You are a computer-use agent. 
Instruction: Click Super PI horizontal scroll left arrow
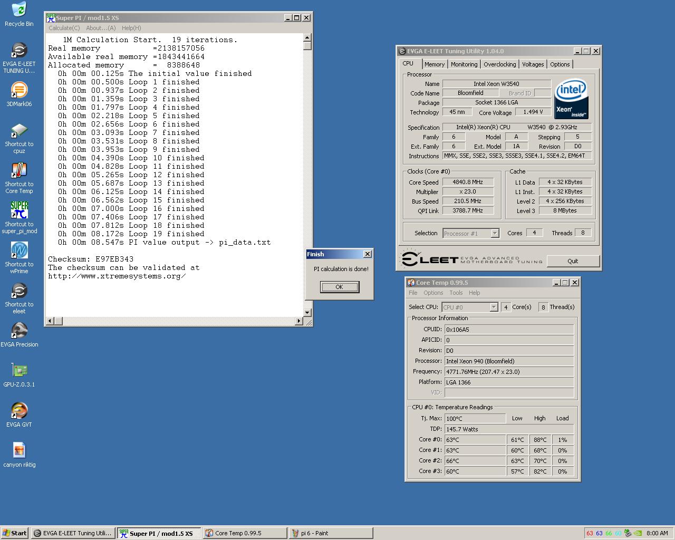point(50,321)
